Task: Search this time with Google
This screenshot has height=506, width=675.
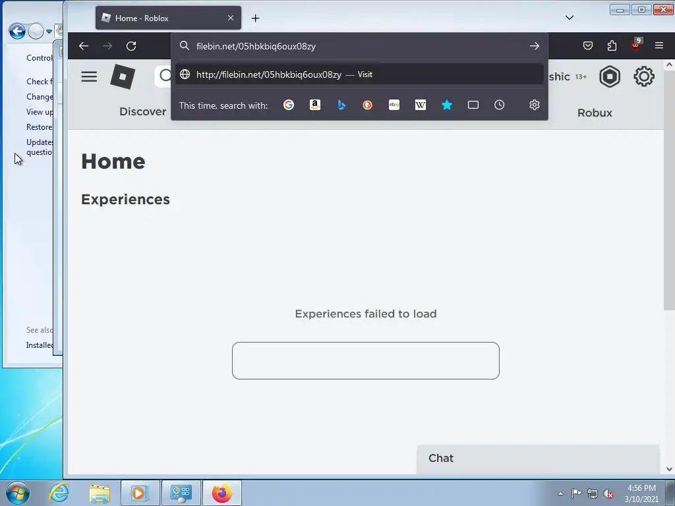Action: pos(289,105)
